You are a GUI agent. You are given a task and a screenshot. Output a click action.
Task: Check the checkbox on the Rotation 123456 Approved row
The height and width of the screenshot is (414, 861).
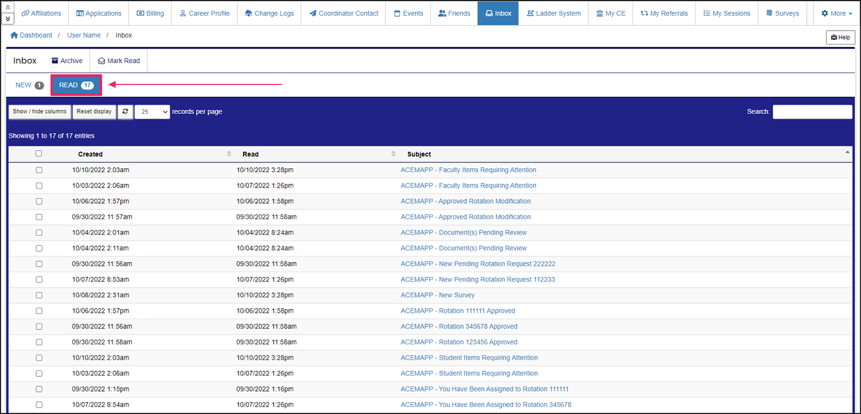tap(38, 342)
